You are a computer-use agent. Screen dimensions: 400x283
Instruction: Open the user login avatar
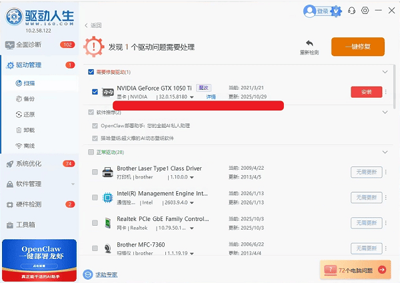[x=310, y=11]
